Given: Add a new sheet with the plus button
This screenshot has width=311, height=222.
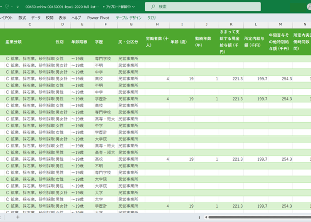Looking at the screenshot, I should pyautogui.click(x=17, y=217).
